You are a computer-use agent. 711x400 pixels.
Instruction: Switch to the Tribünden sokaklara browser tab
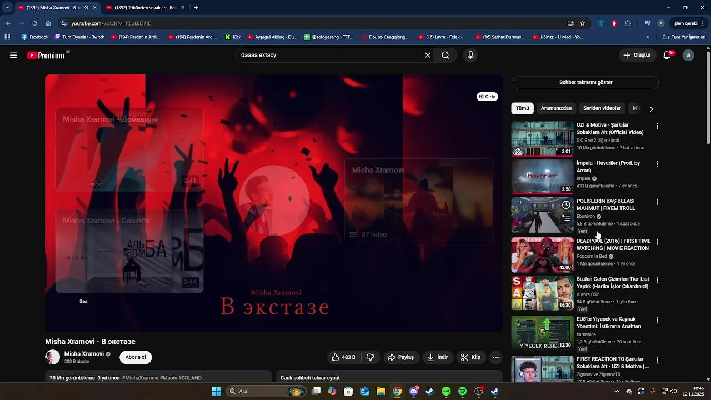(145, 7)
